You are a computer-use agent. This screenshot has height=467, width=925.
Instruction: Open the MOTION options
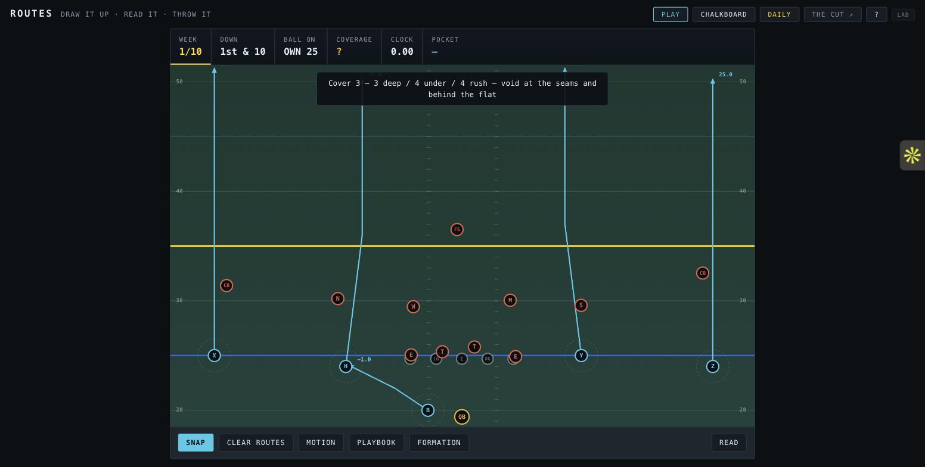[321, 443]
